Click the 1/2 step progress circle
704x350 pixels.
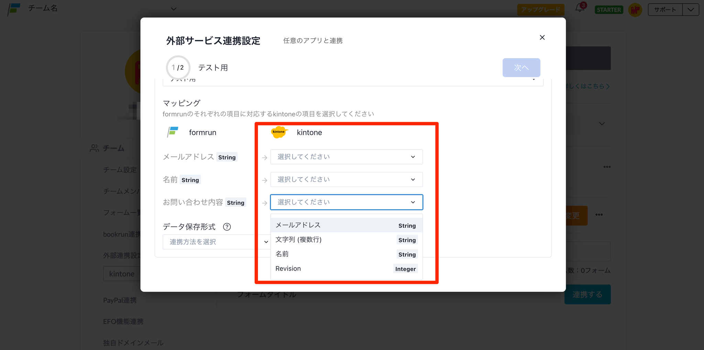point(178,67)
